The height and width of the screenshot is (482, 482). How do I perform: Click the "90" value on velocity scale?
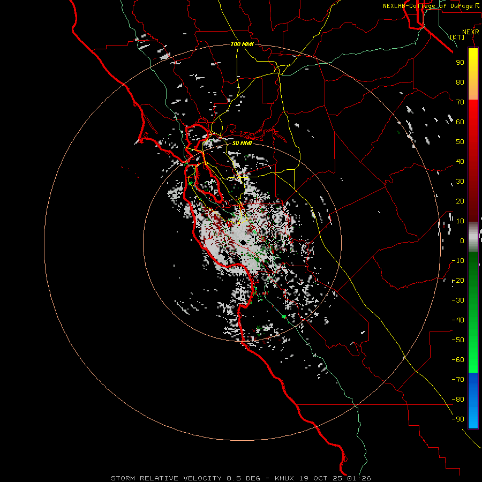460,63
